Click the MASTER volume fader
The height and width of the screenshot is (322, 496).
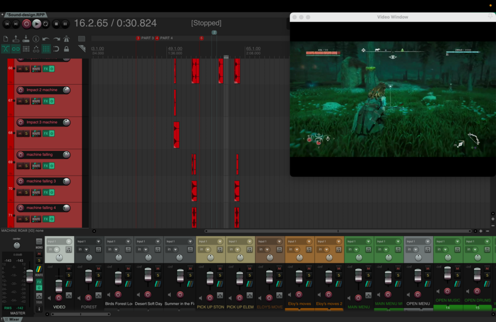pos(29,276)
